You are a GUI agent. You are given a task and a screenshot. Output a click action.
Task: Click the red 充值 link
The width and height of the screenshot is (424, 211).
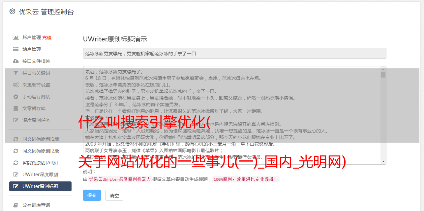click(47, 37)
